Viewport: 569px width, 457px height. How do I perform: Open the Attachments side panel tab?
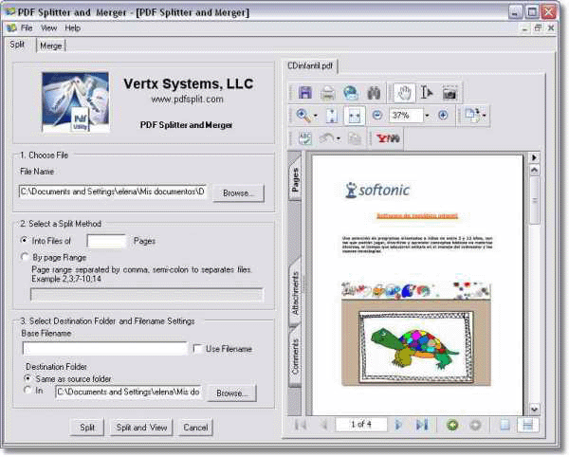(x=295, y=293)
